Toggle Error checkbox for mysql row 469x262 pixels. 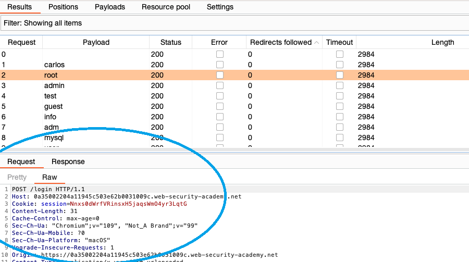coord(220,138)
